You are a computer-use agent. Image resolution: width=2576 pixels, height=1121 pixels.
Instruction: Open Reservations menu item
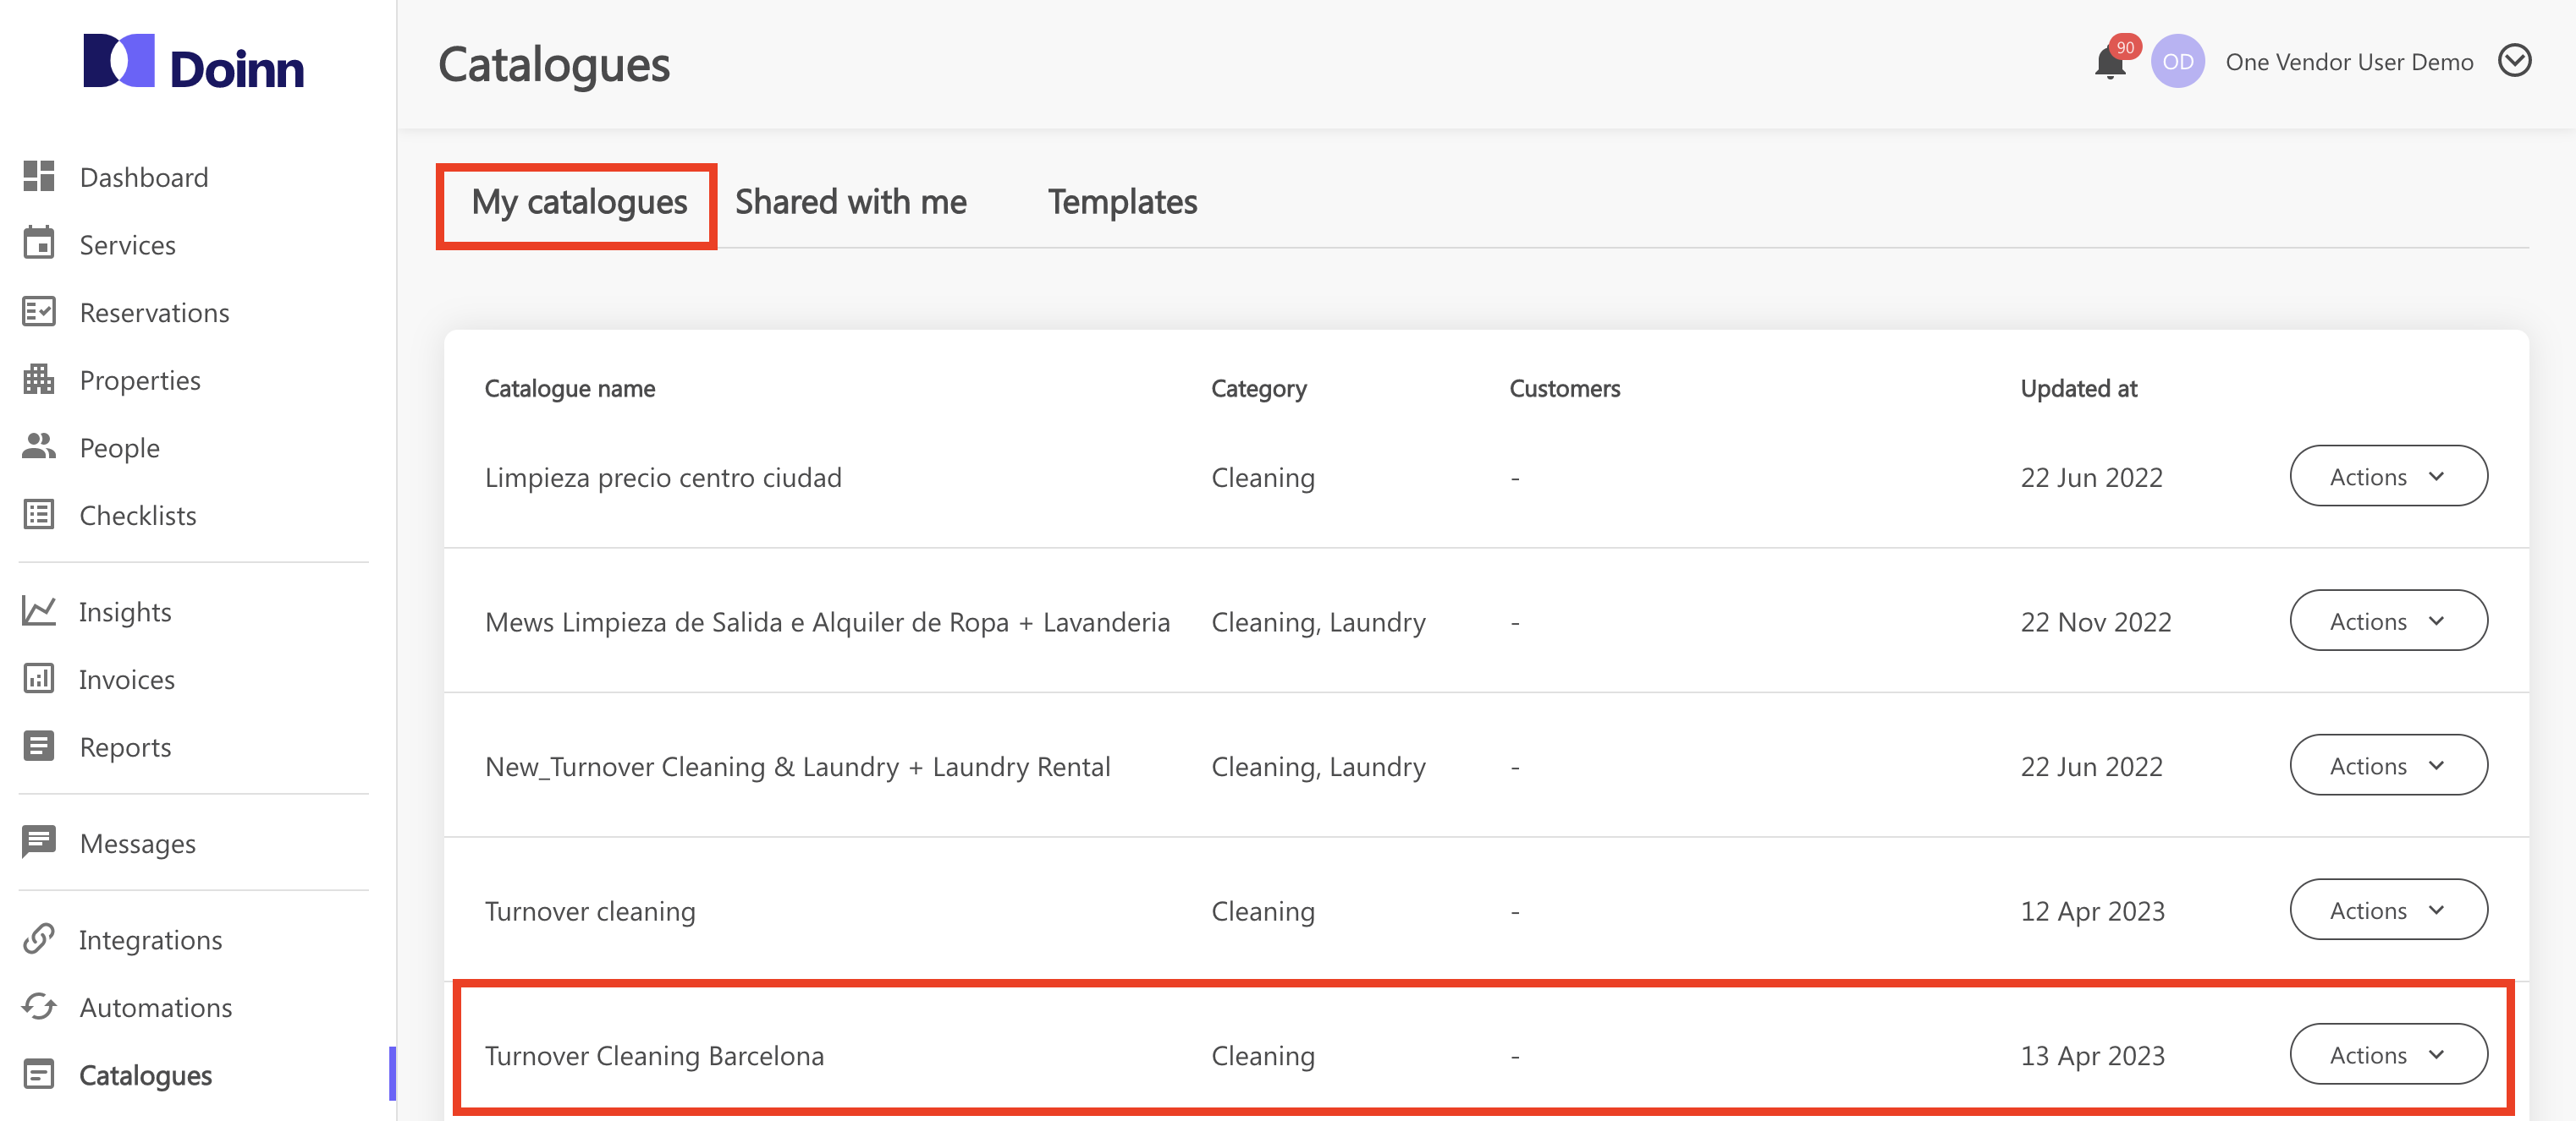click(154, 313)
